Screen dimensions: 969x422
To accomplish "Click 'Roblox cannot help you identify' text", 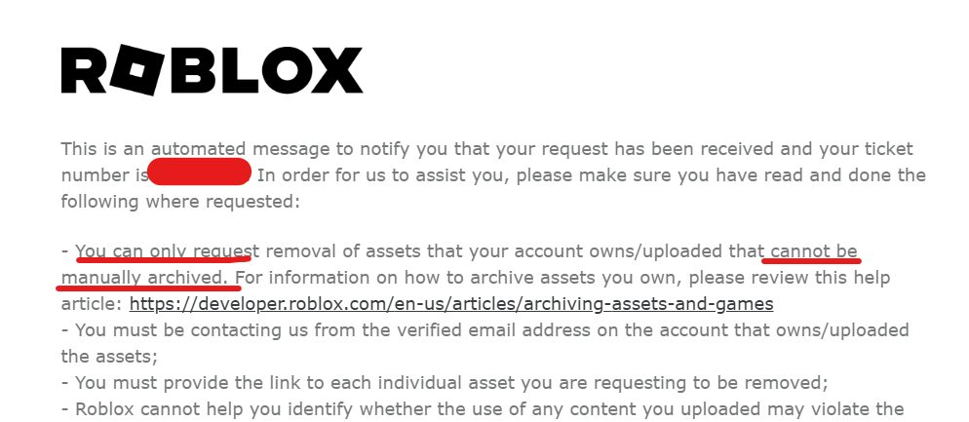I will pyautogui.click(x=215, y=409).
